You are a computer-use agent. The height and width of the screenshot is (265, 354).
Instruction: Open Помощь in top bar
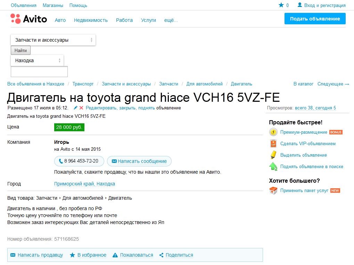tap(78, 5)
